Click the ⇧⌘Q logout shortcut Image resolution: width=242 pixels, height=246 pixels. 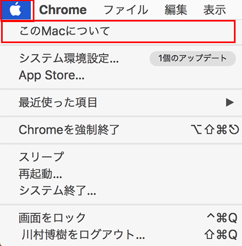pos(221,235)
